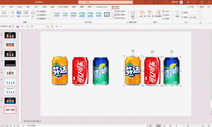Viewport: 212px width, 127px height.
Task: Click the Comments (批注) button
Action: point(201,7)
